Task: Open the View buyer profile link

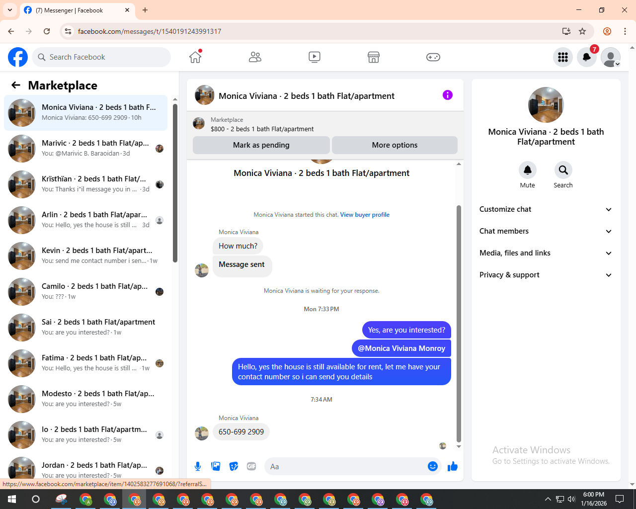Action: click(x=365, y=215)
